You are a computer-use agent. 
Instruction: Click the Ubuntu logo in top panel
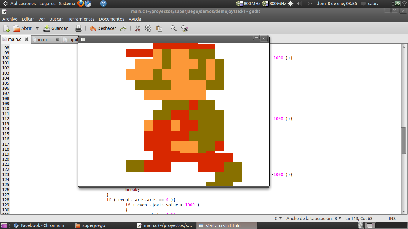[x=5, y=4]
